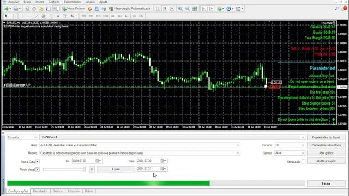Viewport: 349px width, 196px height.
Task: Click the Iniciar button
Action: tap(326, 183)
